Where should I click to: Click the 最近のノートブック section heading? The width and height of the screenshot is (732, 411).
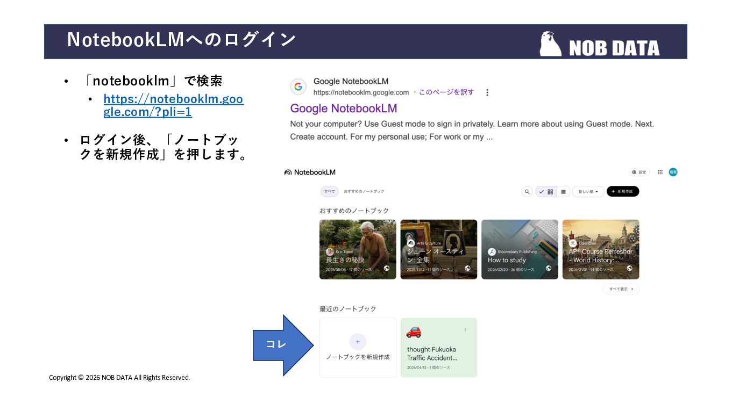(348, 309)
